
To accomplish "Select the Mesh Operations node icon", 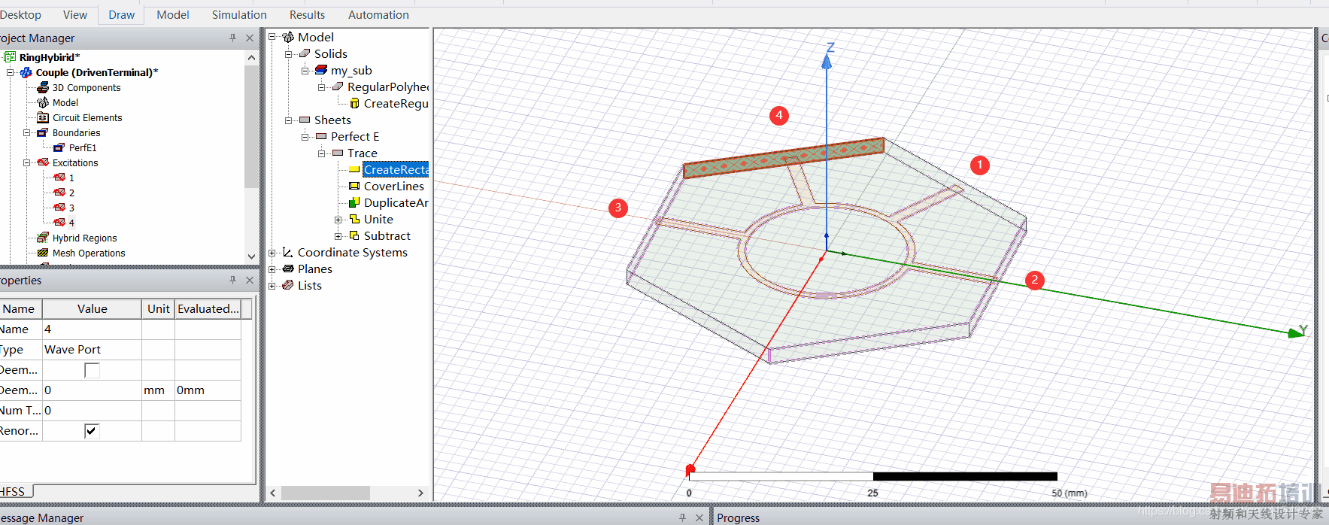I will pos(43,253).
